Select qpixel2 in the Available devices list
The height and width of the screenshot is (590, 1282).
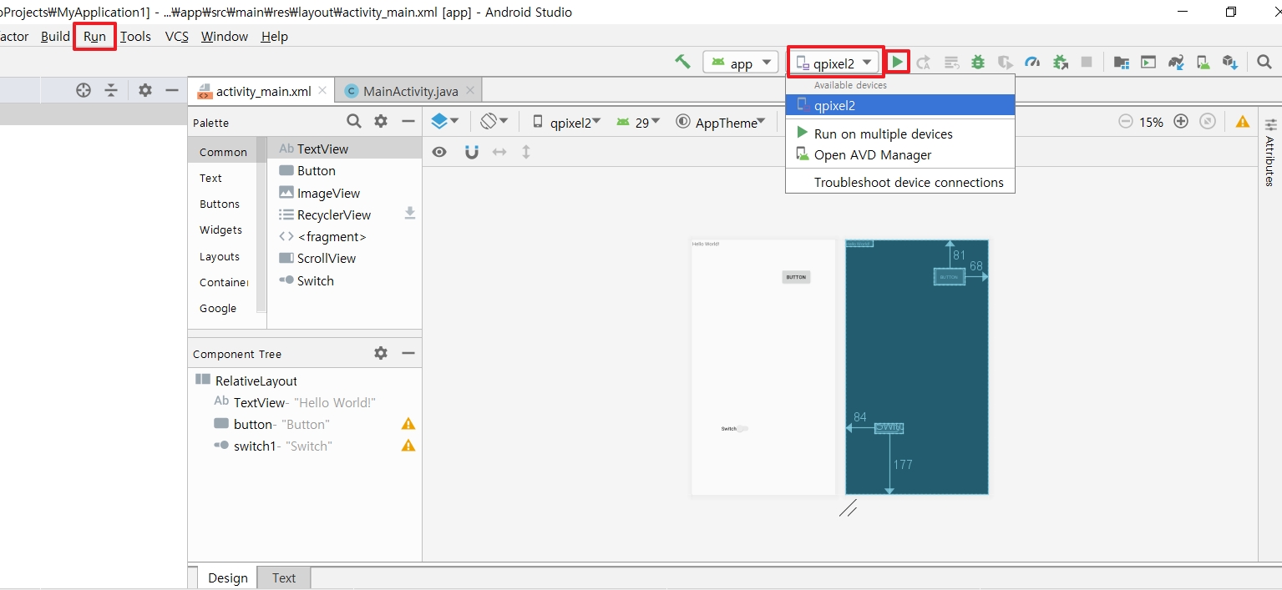tap(900, 105)
